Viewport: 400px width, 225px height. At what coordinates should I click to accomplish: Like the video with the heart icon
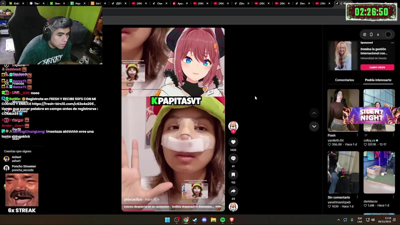[x=233, y=142]
